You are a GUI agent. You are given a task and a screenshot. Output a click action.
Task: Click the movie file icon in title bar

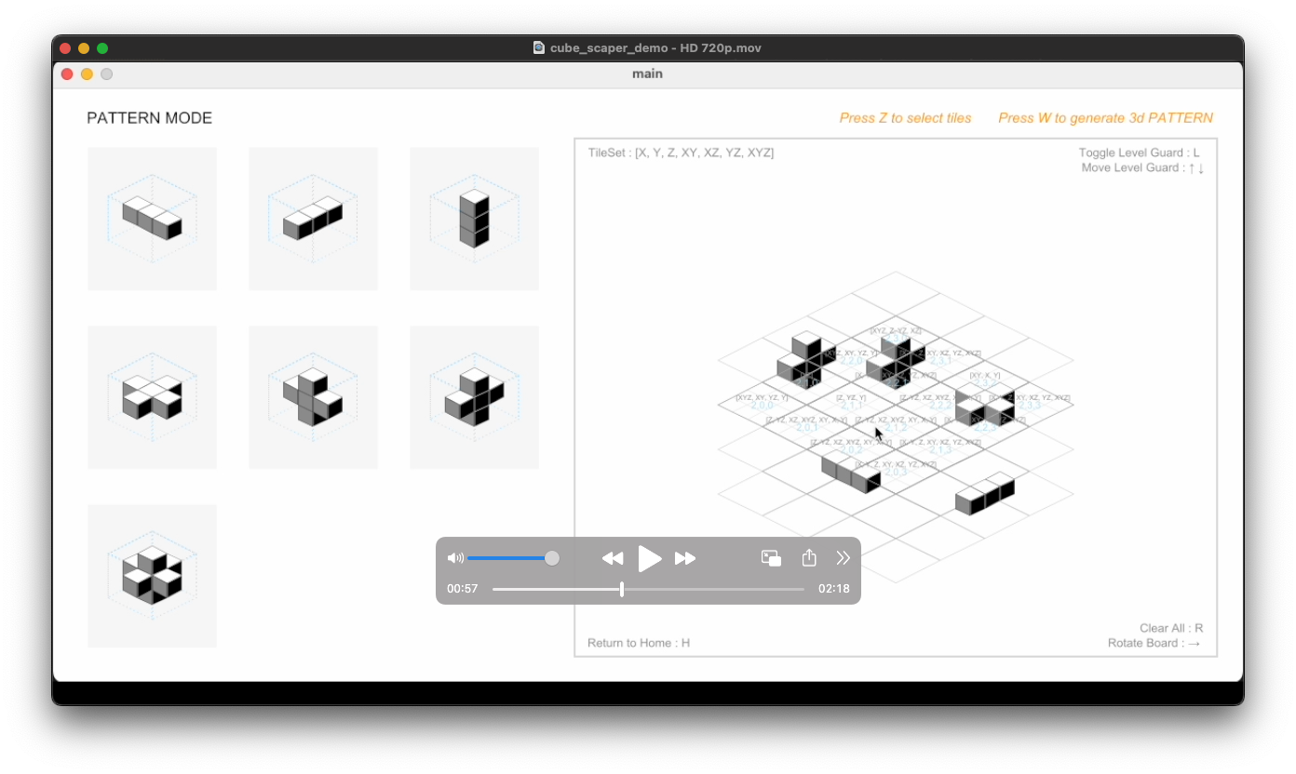(539, 47)
